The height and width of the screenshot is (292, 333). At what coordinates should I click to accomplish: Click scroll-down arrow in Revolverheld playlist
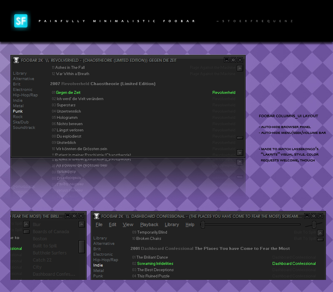coord(240,152)
